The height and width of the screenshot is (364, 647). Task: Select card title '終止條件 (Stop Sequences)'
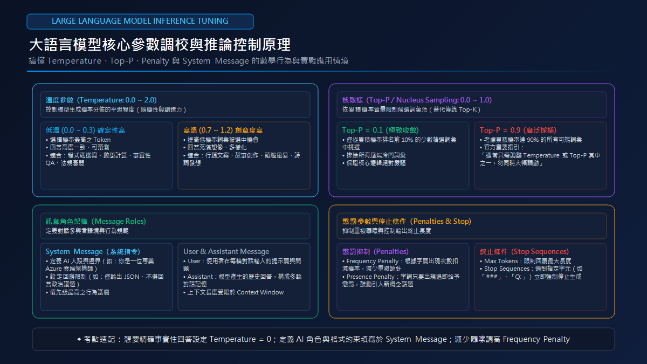click(524, 252)
